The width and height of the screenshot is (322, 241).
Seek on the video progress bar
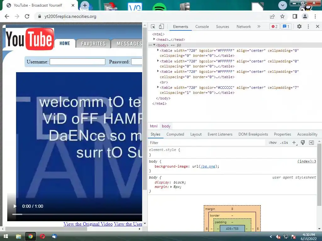(77, 214)
